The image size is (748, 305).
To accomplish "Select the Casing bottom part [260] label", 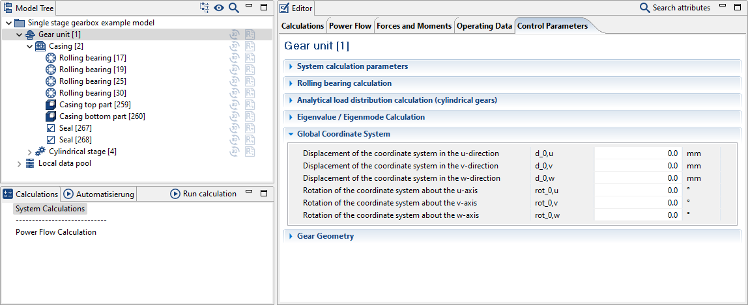I will [x=102, y=116].
